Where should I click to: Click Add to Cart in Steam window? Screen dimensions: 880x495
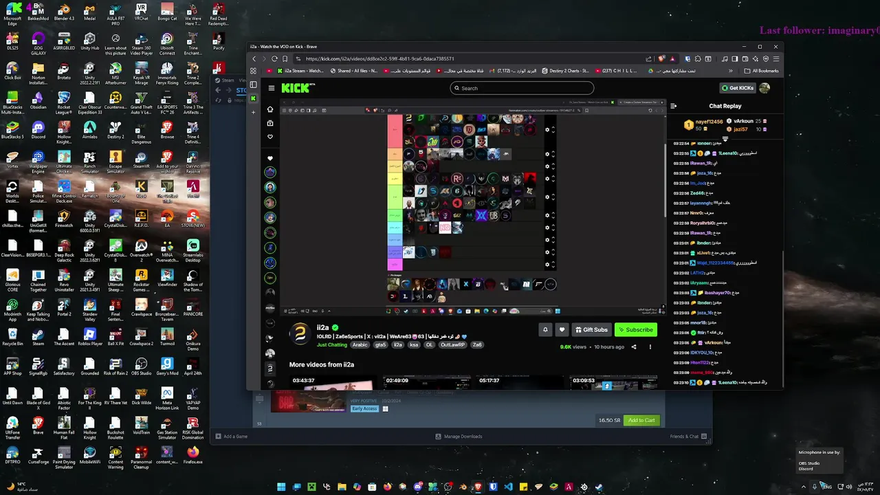[x=641, y=420]
